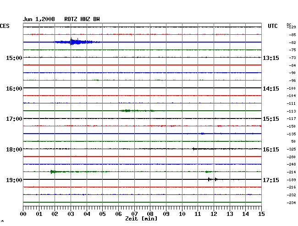Click the DC offset value -73
Viewport: 298px width, 226px height.
tap(292, 58)
